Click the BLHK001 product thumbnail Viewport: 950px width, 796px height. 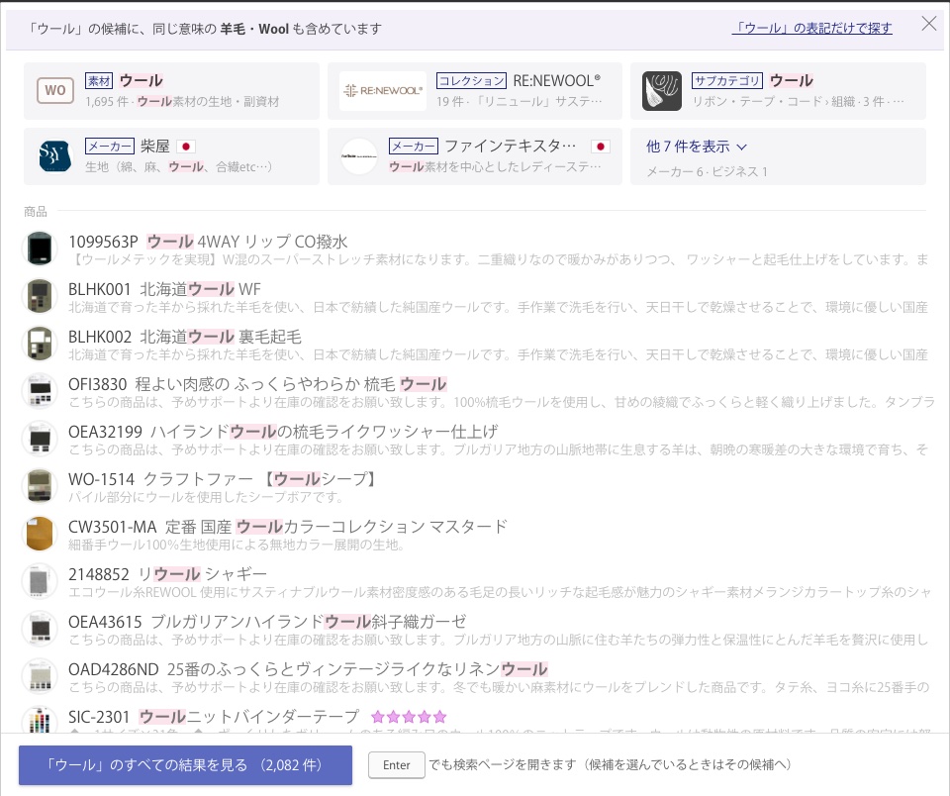tap(40, 296)
